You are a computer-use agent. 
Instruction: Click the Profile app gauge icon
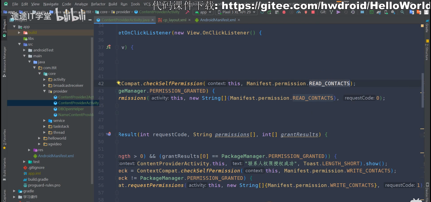coord(298,12)
